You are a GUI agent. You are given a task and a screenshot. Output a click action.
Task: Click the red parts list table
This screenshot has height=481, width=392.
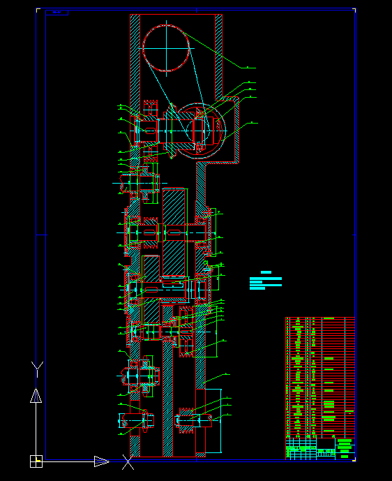[x=320, y=378]
